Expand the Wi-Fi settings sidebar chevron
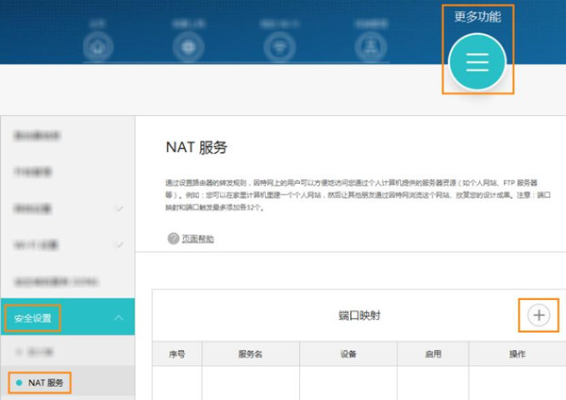This screenshot has width=566, height=400. 118,245
